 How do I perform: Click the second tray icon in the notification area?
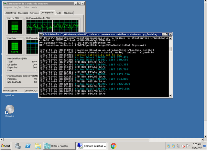(173, 146)
